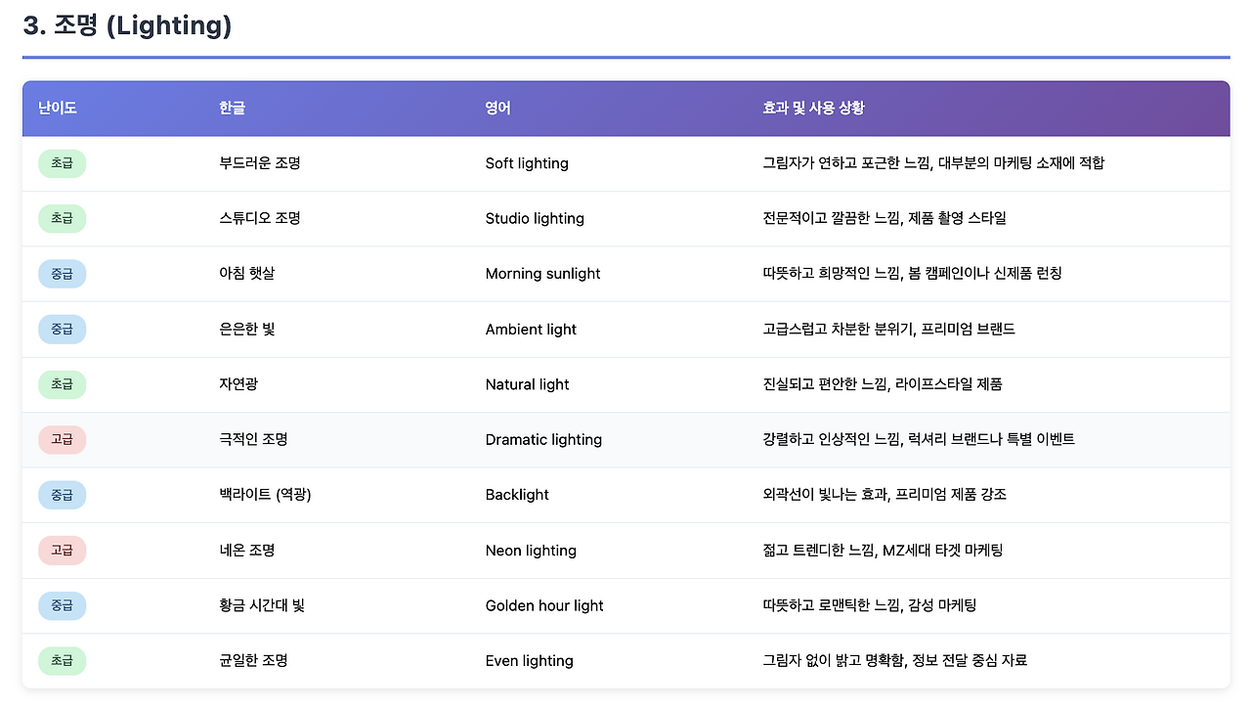Viewport: 1251px width, 709px height.
Task: Click description '진실되고 편안한 느낌, 라이프스타일 제품'
Action: point(883,384)
